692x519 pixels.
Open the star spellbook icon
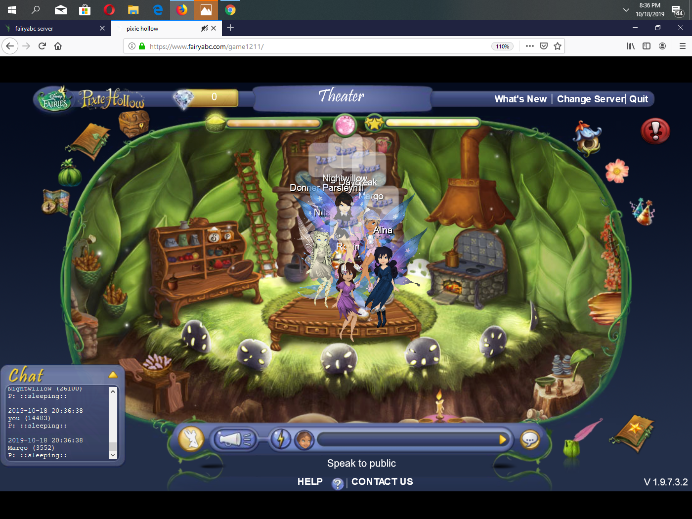[x=634, y=433]
